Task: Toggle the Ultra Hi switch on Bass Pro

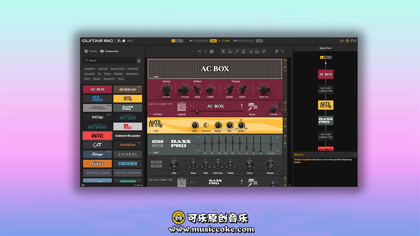Action: pos(156,166)
